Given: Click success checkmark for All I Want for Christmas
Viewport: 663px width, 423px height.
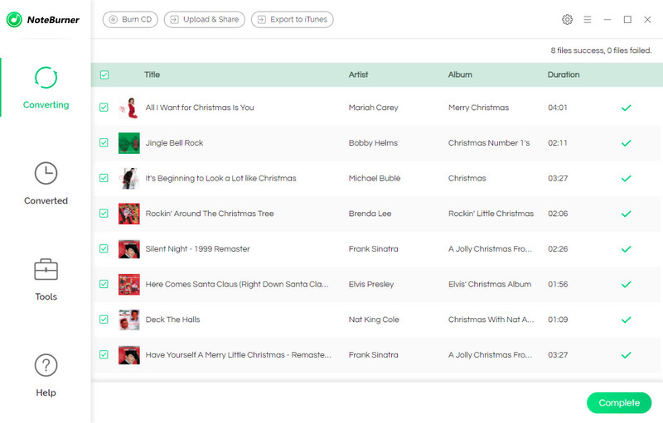Looking at the screenshot, I should point(627,108).
